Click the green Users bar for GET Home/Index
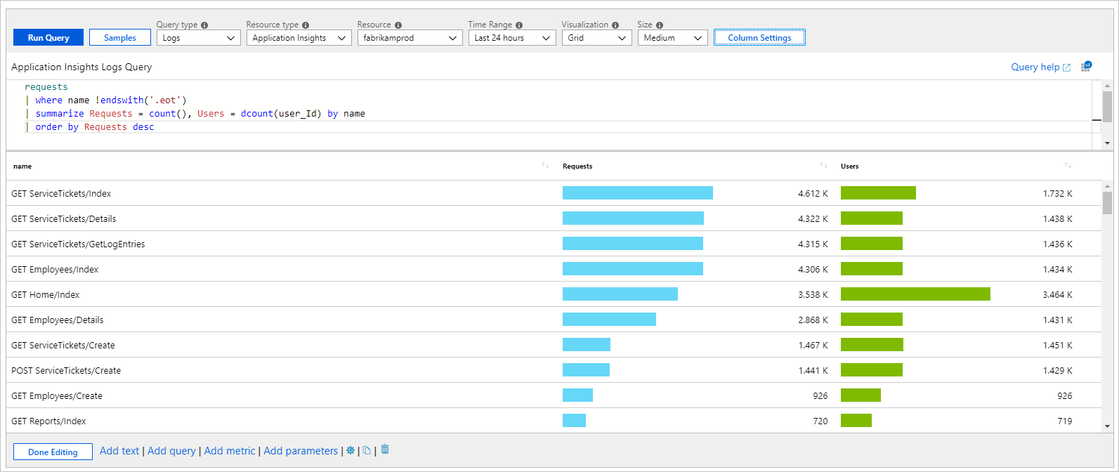1119x472 pixels. click(915, 294)
